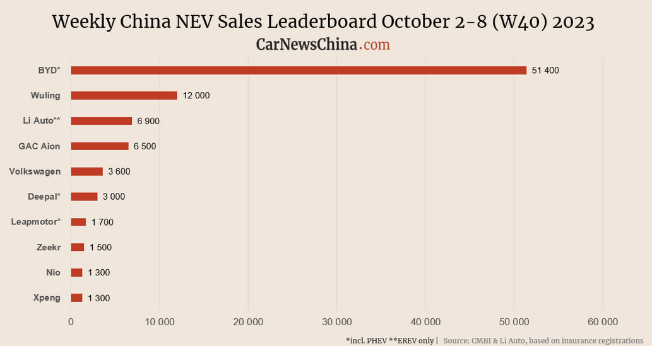The image size is (652, 346).
Task: Click the source attribution footnote
Action: point(543,340)
